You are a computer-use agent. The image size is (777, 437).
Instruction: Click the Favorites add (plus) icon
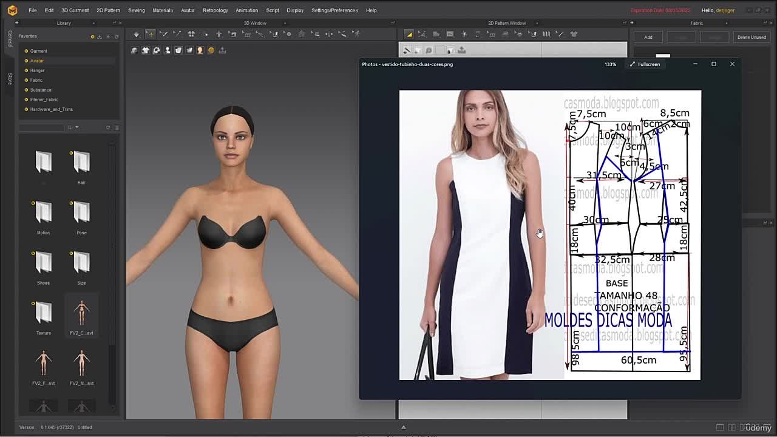pos(108,36)
